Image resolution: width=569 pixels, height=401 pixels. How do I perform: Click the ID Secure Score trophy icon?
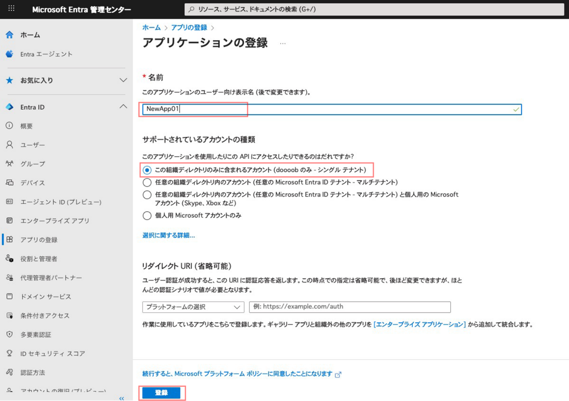[9, 353]
